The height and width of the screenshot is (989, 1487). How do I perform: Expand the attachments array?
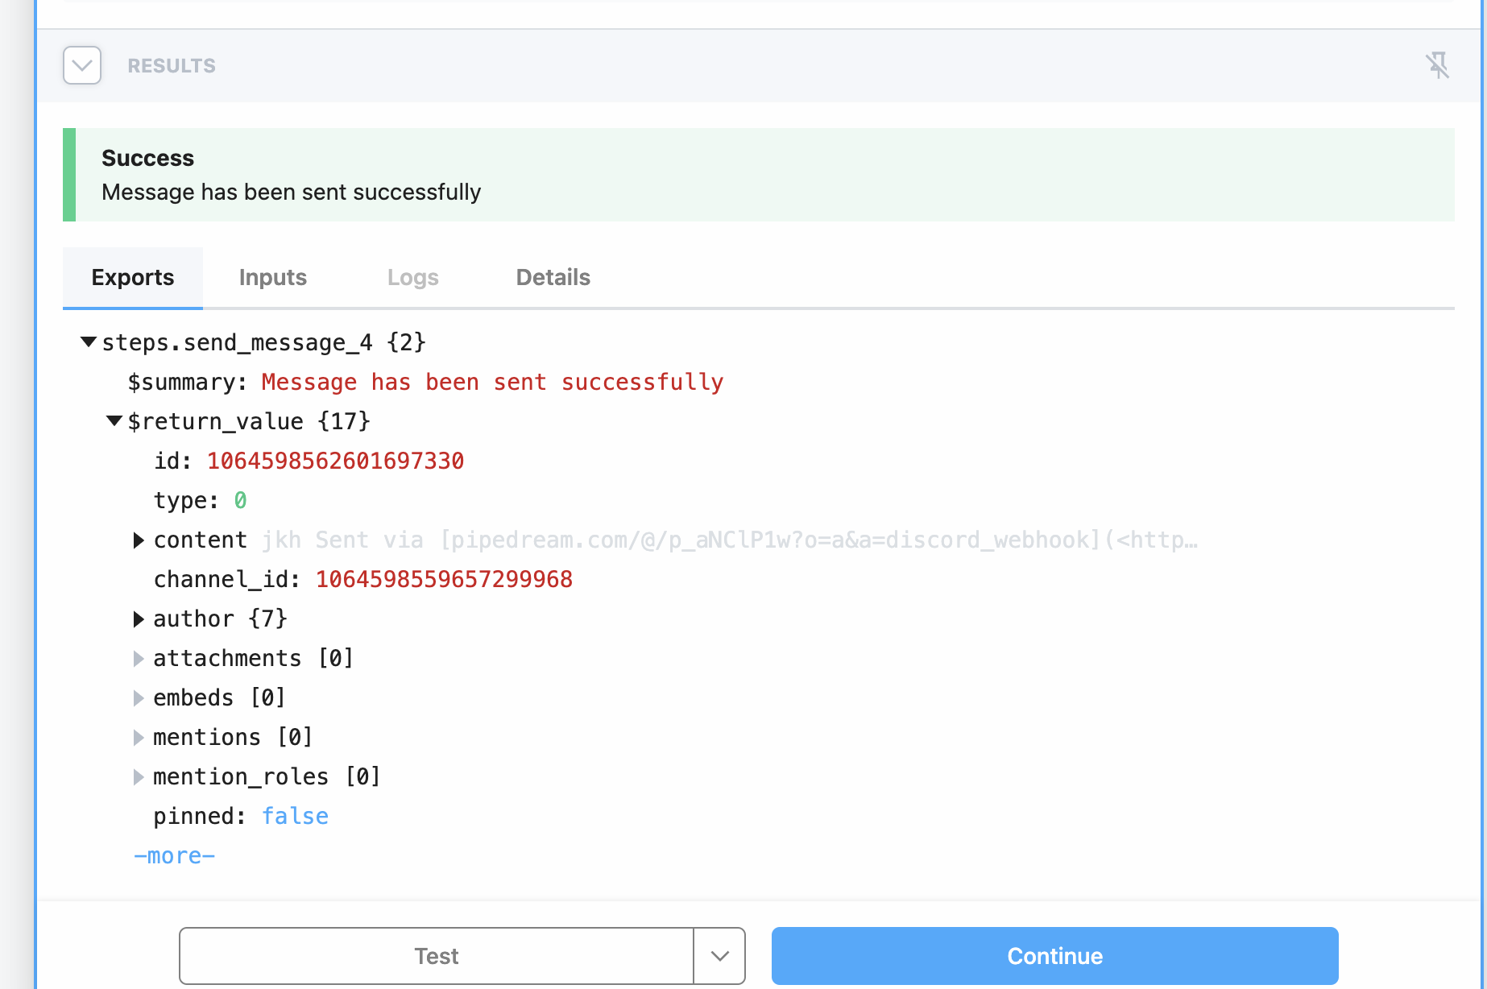tap(138, 658)
